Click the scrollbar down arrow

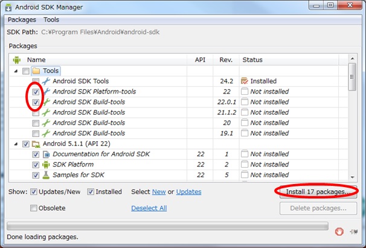click(x=352, y=177)
